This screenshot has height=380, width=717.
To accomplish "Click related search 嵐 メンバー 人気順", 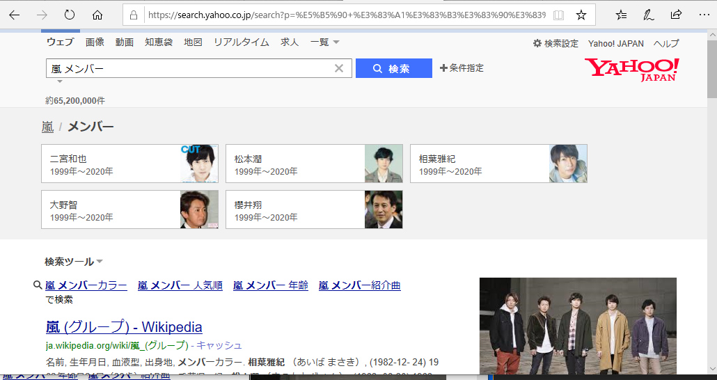I will [x=180, y=285].
